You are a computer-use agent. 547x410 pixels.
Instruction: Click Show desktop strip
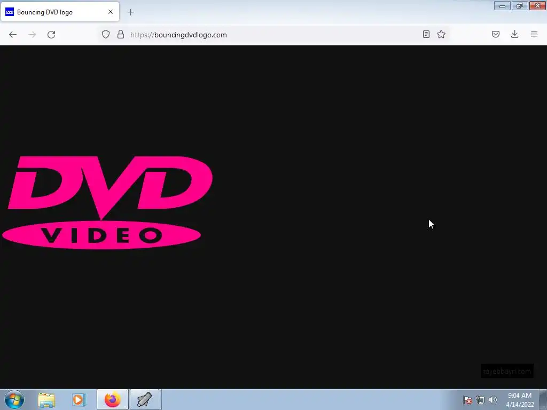point(543,399)
